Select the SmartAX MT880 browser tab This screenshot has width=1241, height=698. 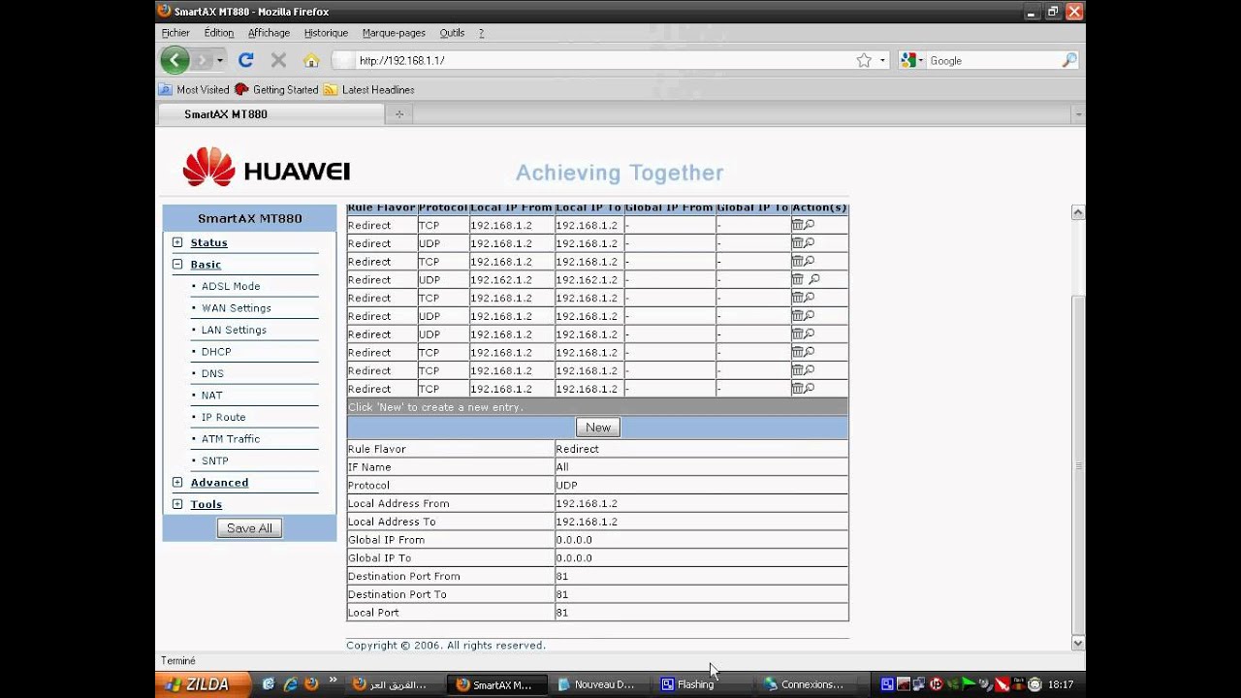pyautogui.click(x=270, y=114)
